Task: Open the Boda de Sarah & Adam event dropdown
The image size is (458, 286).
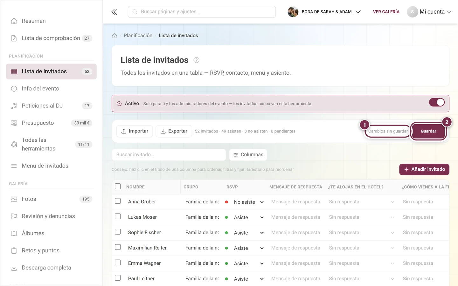Action: pos(324,12)
